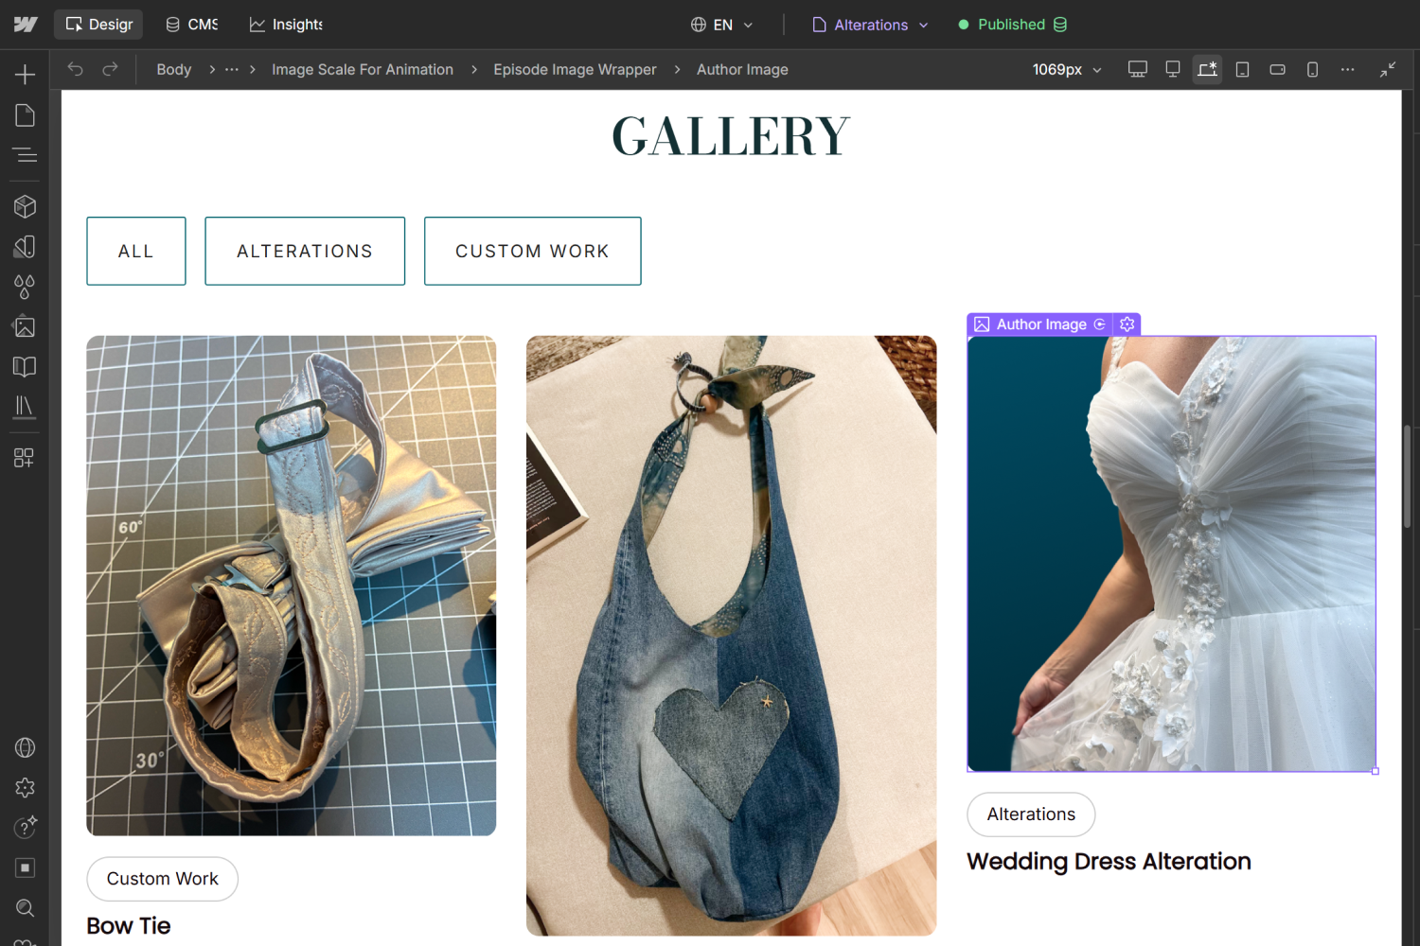This screenshot has height=946, width=1420.
Task: Click the globe icon in the sidebar
Action: (26, 747)
